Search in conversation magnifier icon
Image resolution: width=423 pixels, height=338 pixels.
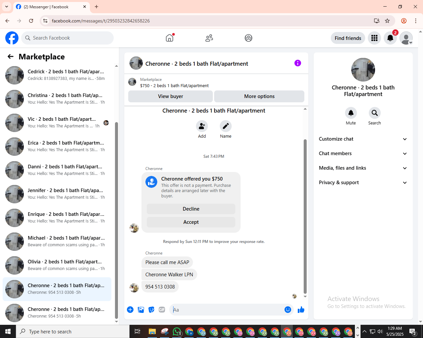point(375,113)
